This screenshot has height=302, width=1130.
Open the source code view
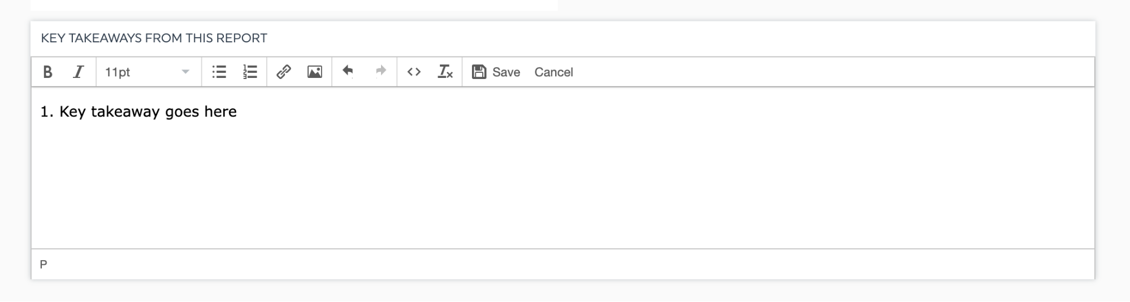point(414,72)
